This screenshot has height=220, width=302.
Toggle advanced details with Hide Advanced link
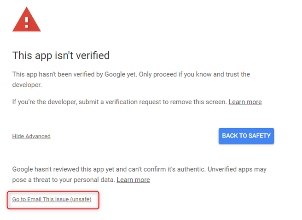click(31, 136)
